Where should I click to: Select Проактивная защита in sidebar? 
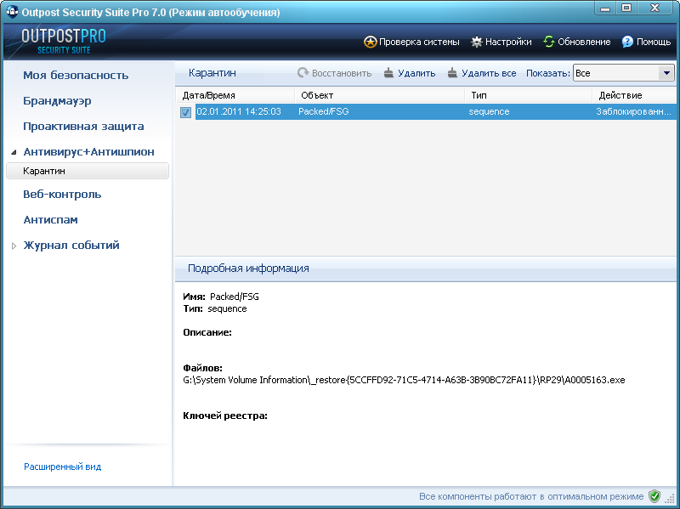[83, 127]
